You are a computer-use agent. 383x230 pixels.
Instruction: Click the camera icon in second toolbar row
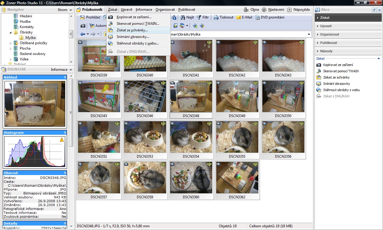(x=83, y=26)
